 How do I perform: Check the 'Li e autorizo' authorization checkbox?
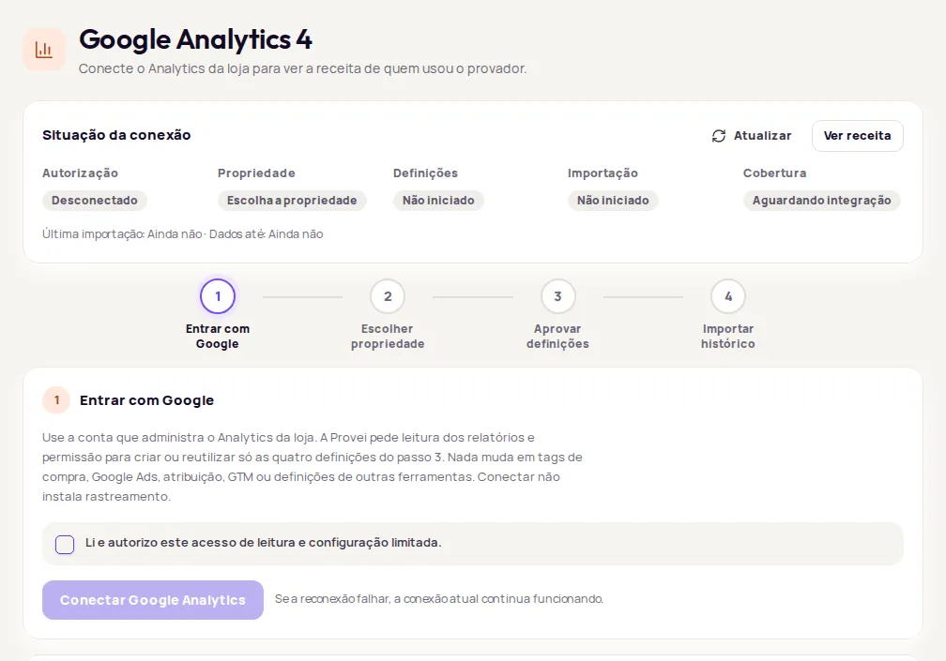tap(65, 544)
